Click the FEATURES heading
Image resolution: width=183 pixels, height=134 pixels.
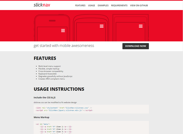(45, 58)
